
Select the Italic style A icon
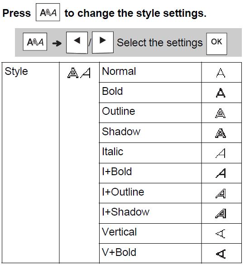pos(221,153)
